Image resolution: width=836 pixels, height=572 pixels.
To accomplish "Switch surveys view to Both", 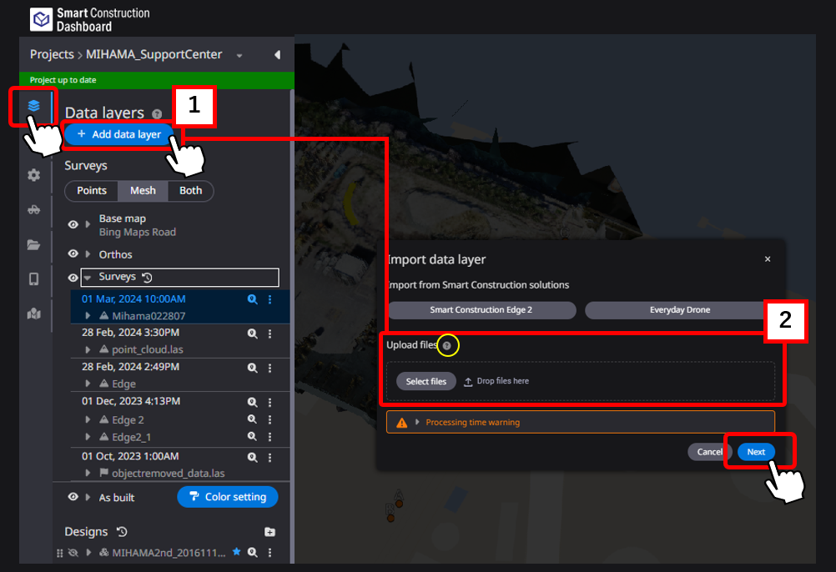I will tap(190, 191).
